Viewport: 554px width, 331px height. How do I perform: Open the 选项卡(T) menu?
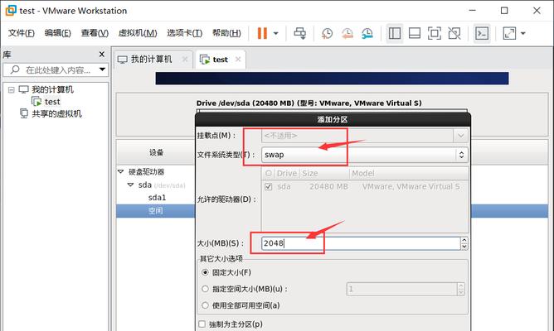tap(184, 33)
